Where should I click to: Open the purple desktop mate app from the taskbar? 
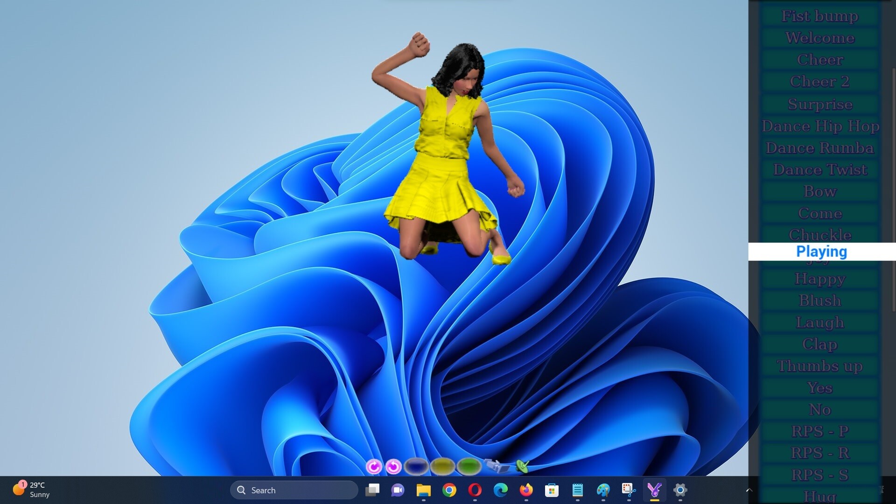(654, 490)
